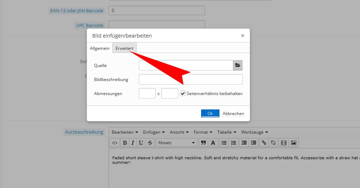
Task: Insert a numbered list
Action: (234, 143)
